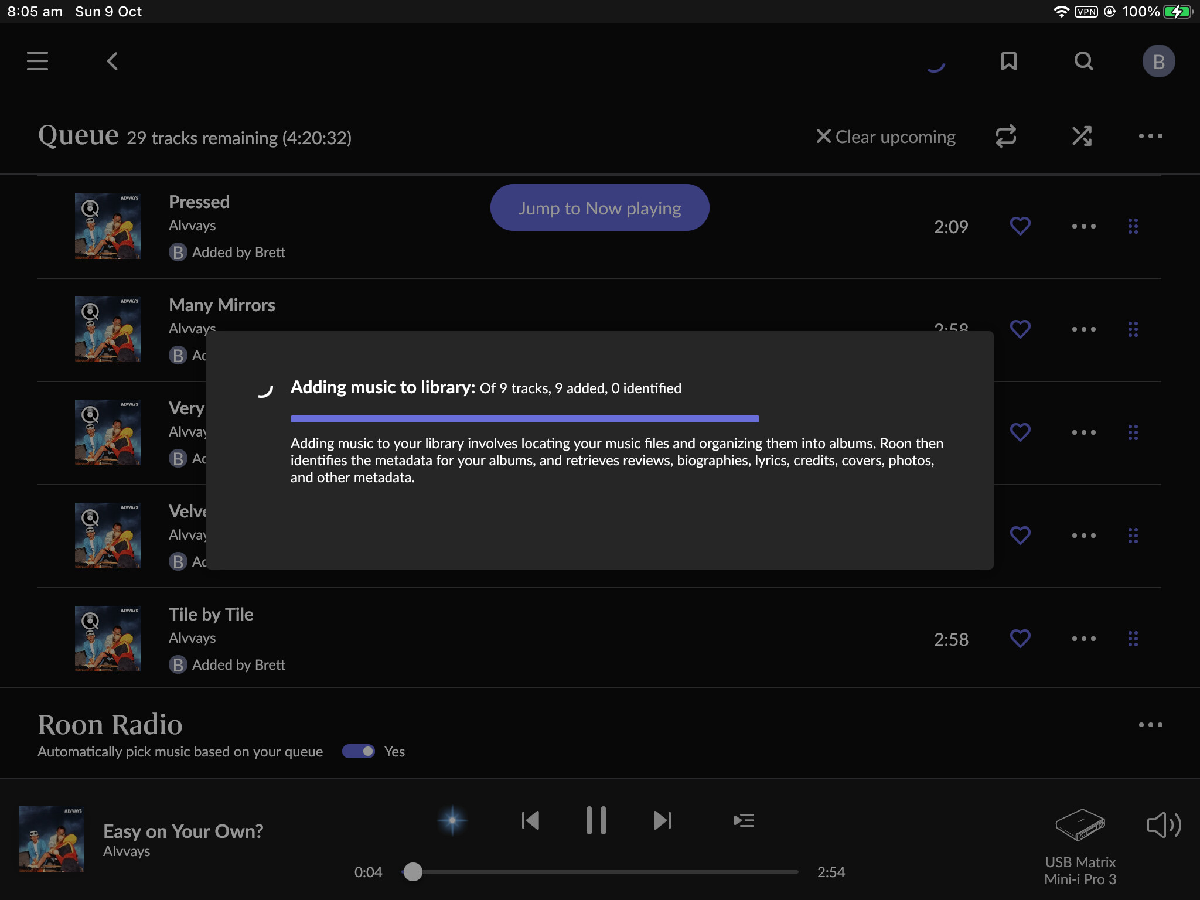The height and width of the screenshot is (900, 1200).
Task: Click the Roon Radio star icon
Action: click(452, 820)
